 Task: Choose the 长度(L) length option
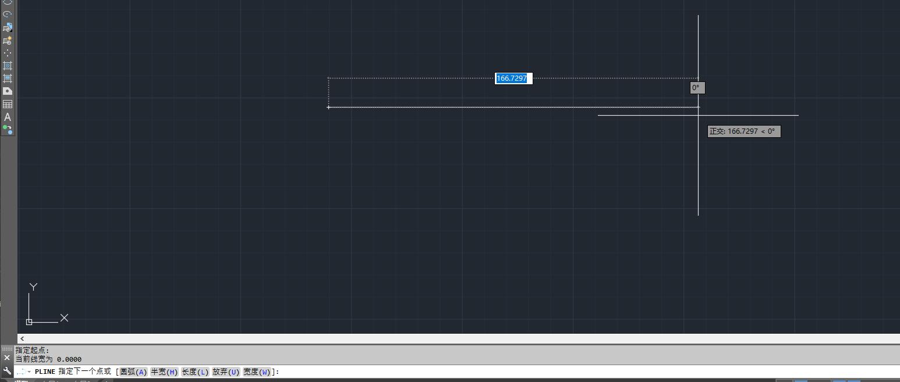[196, 372]
